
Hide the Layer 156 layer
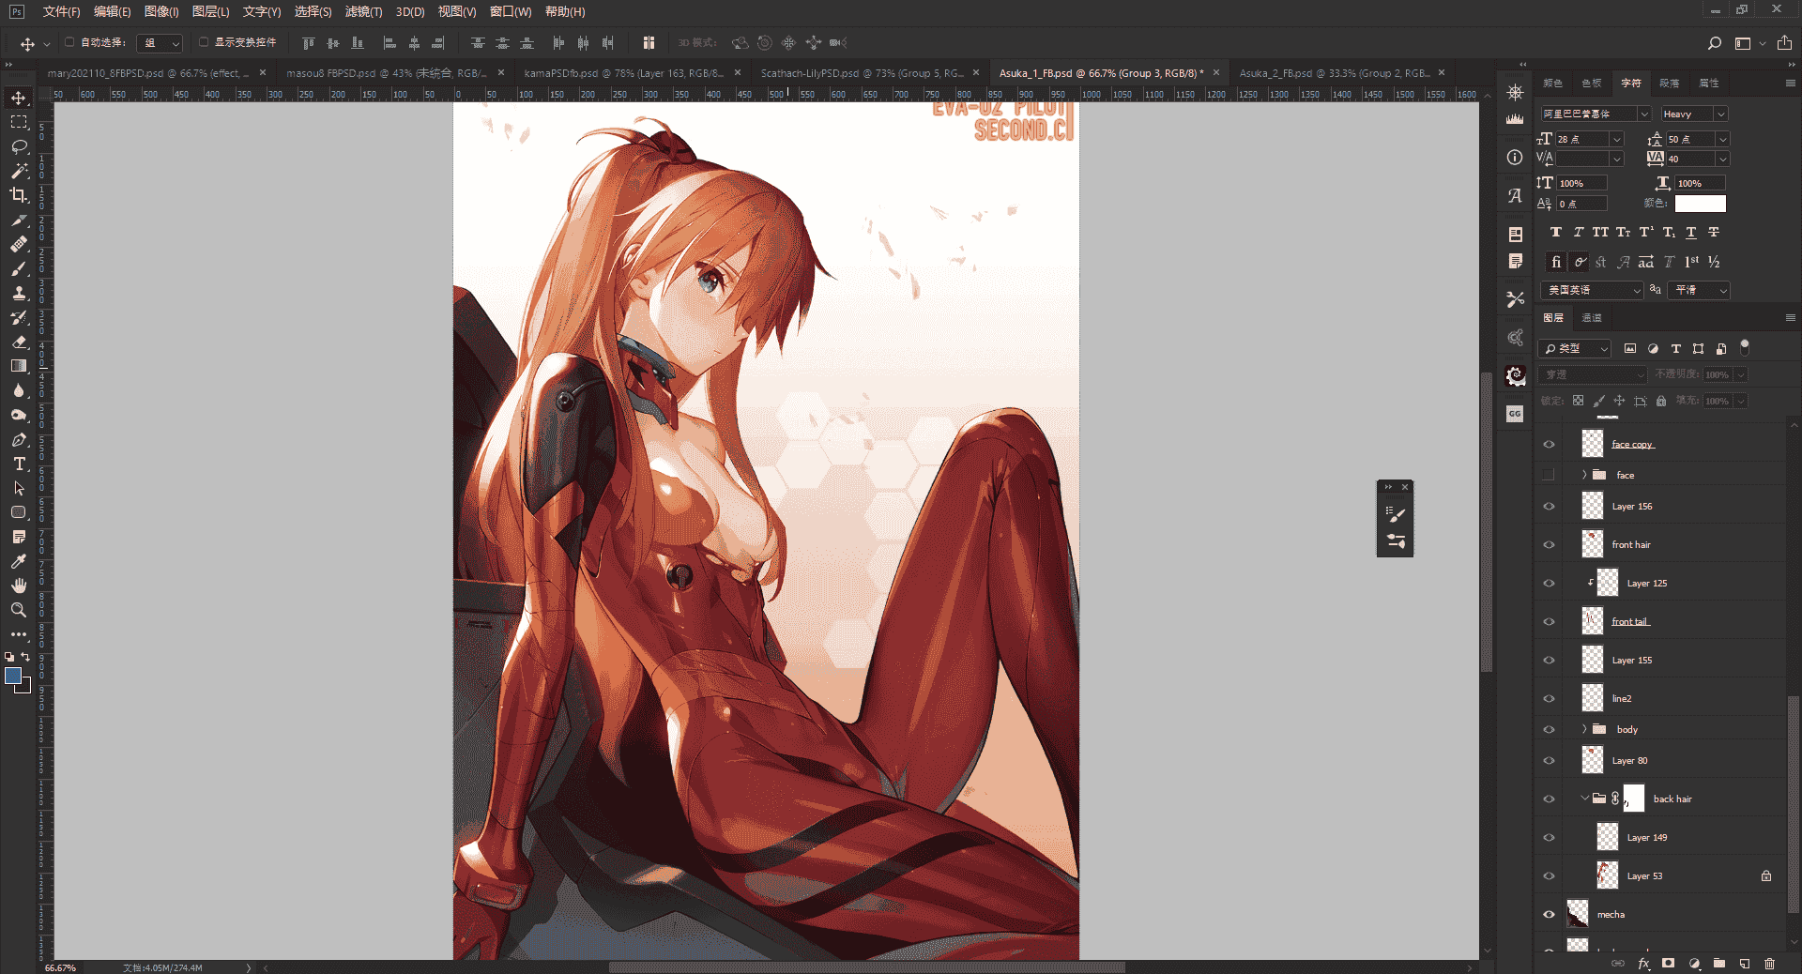coord(1549,506)
